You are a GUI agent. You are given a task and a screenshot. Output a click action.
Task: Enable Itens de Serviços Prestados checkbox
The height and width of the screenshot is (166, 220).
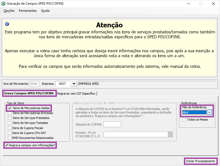[10, 118]
